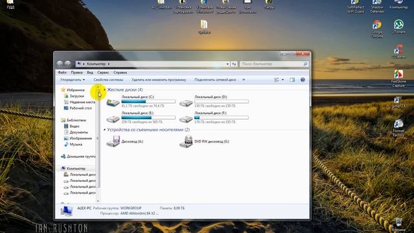Refresh the address bar location

coord(234,64)
